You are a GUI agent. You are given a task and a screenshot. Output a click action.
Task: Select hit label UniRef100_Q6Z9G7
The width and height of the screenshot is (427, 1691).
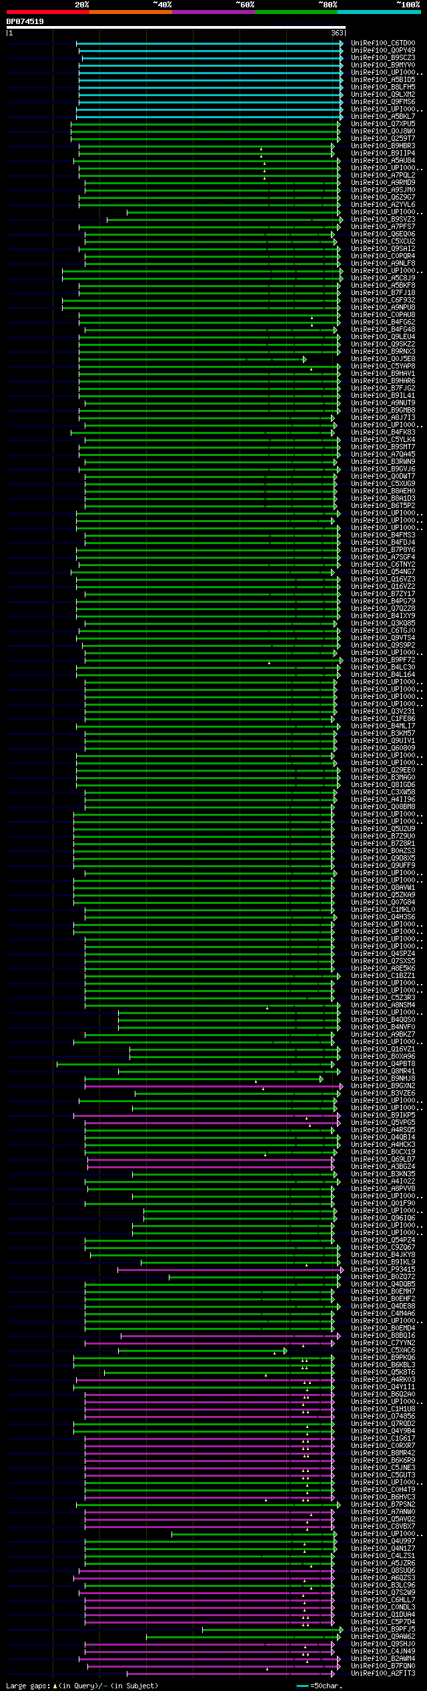tap(383, 198)
